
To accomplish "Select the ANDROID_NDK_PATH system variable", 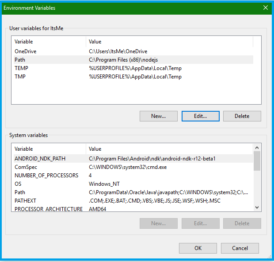I will click(133, 159).
